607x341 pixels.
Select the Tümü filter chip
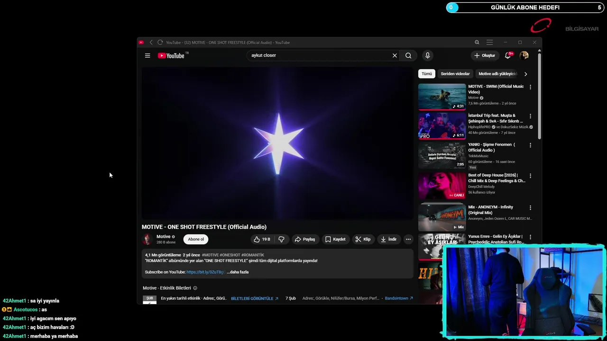click(x=427, y=74)
